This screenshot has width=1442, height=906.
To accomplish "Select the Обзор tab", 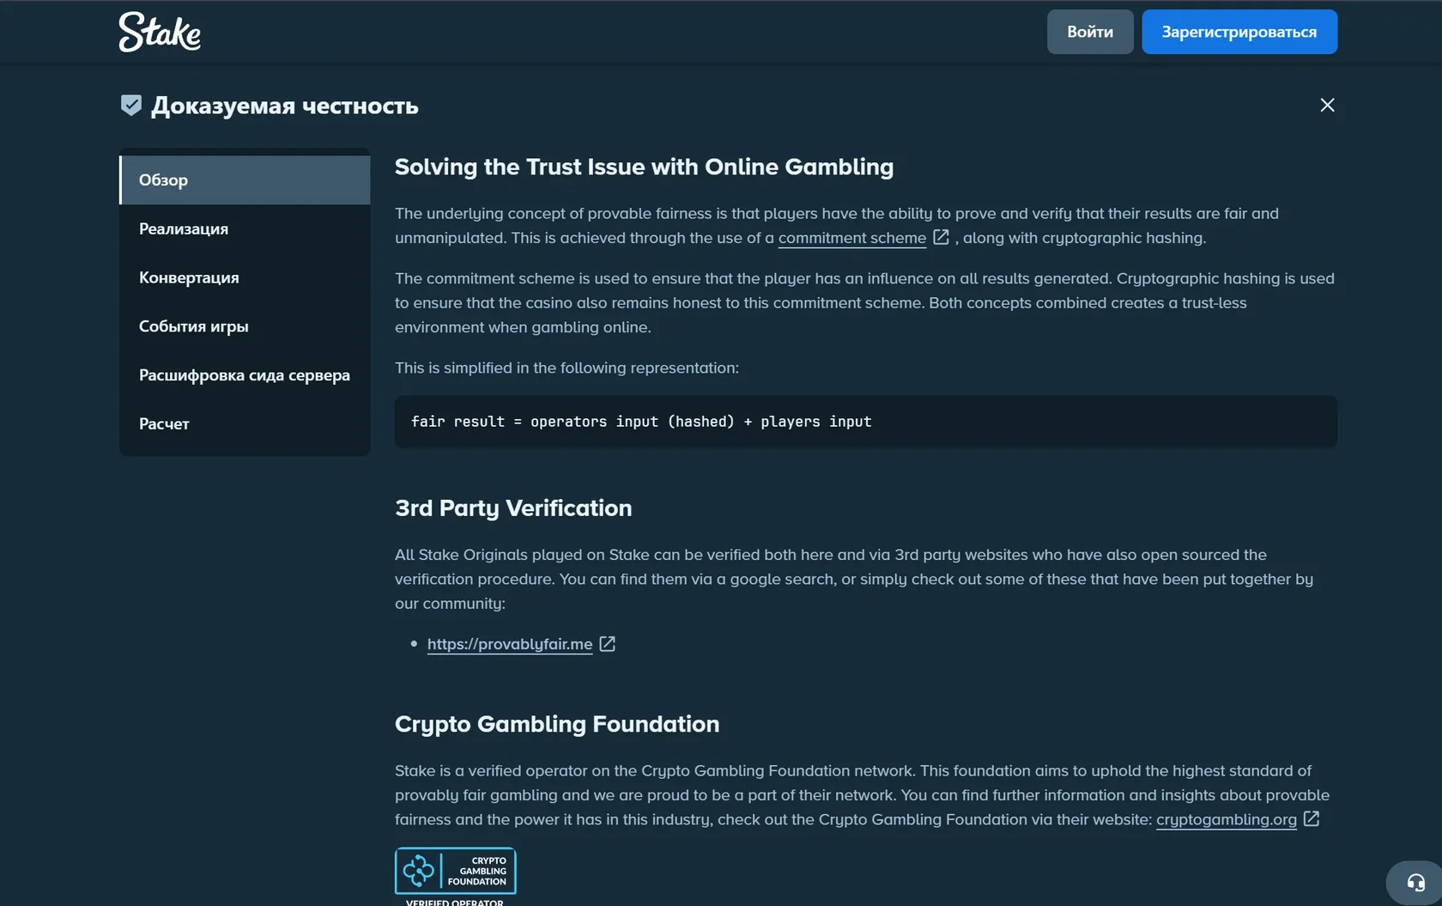I will point(245,180).
